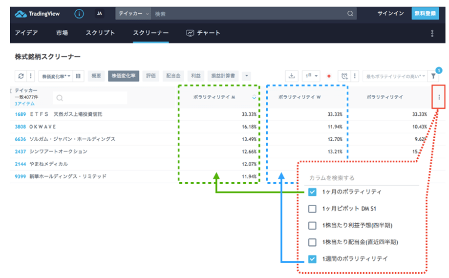449x278 pixels.
Task: Click the refresh screener icon
Action: point(21,76)
